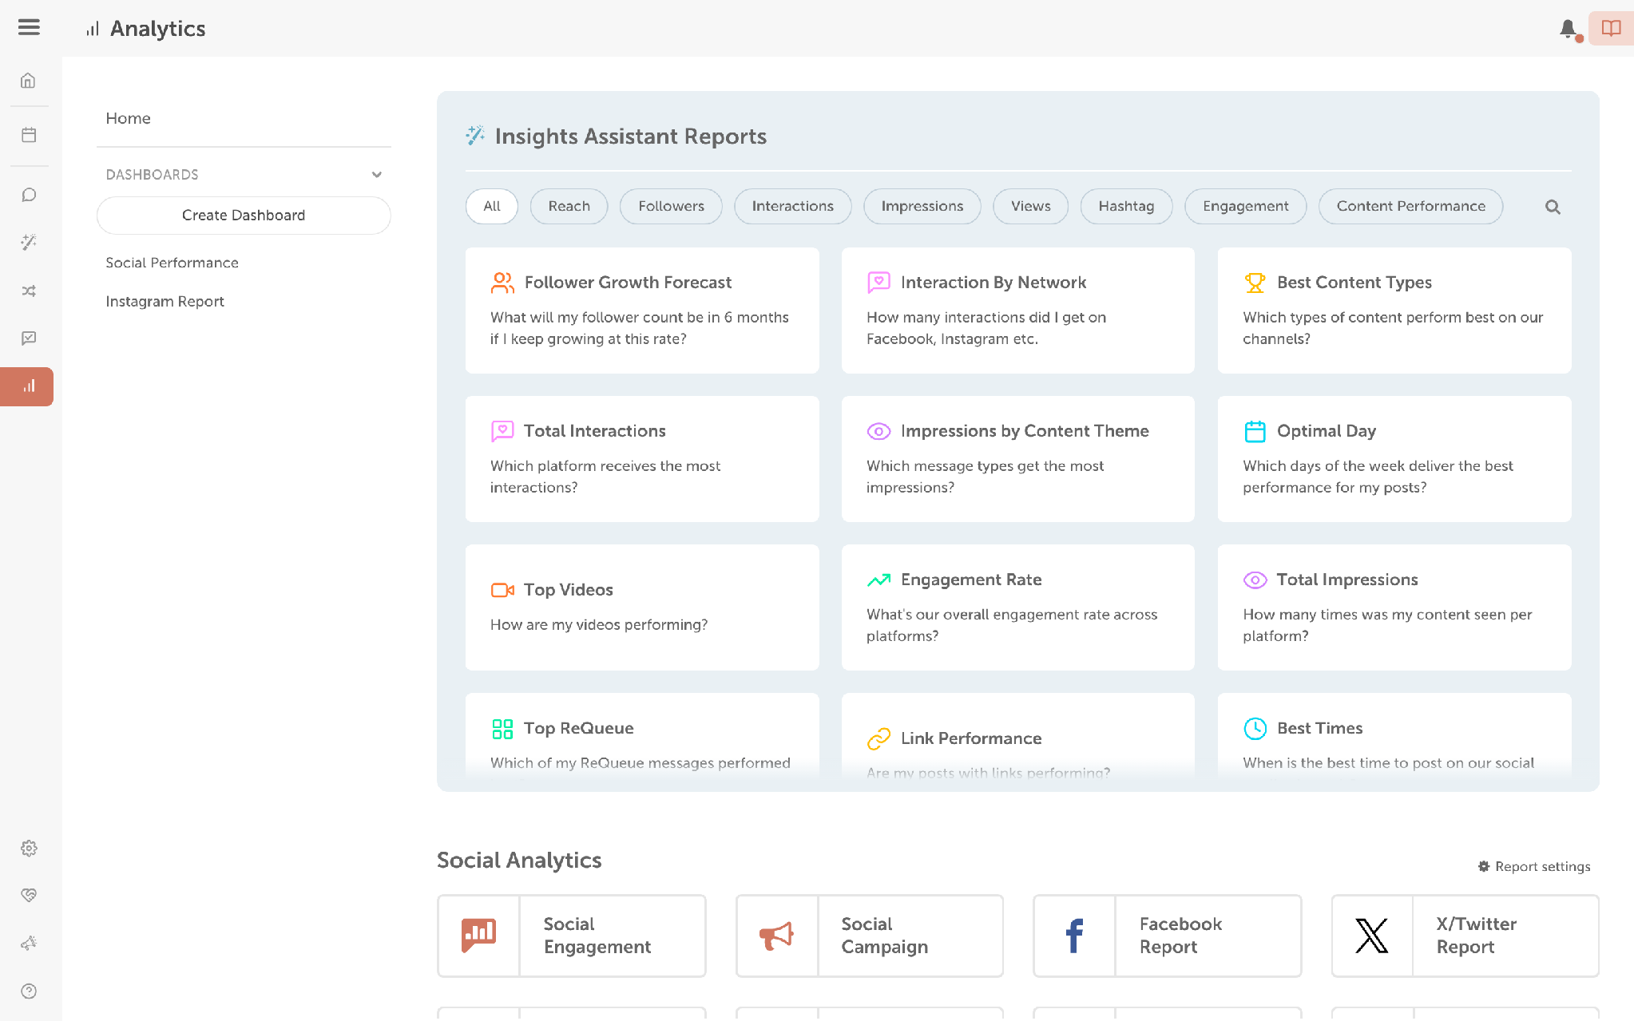Open Impressions by Content Theme report

tap(1018, 459)
